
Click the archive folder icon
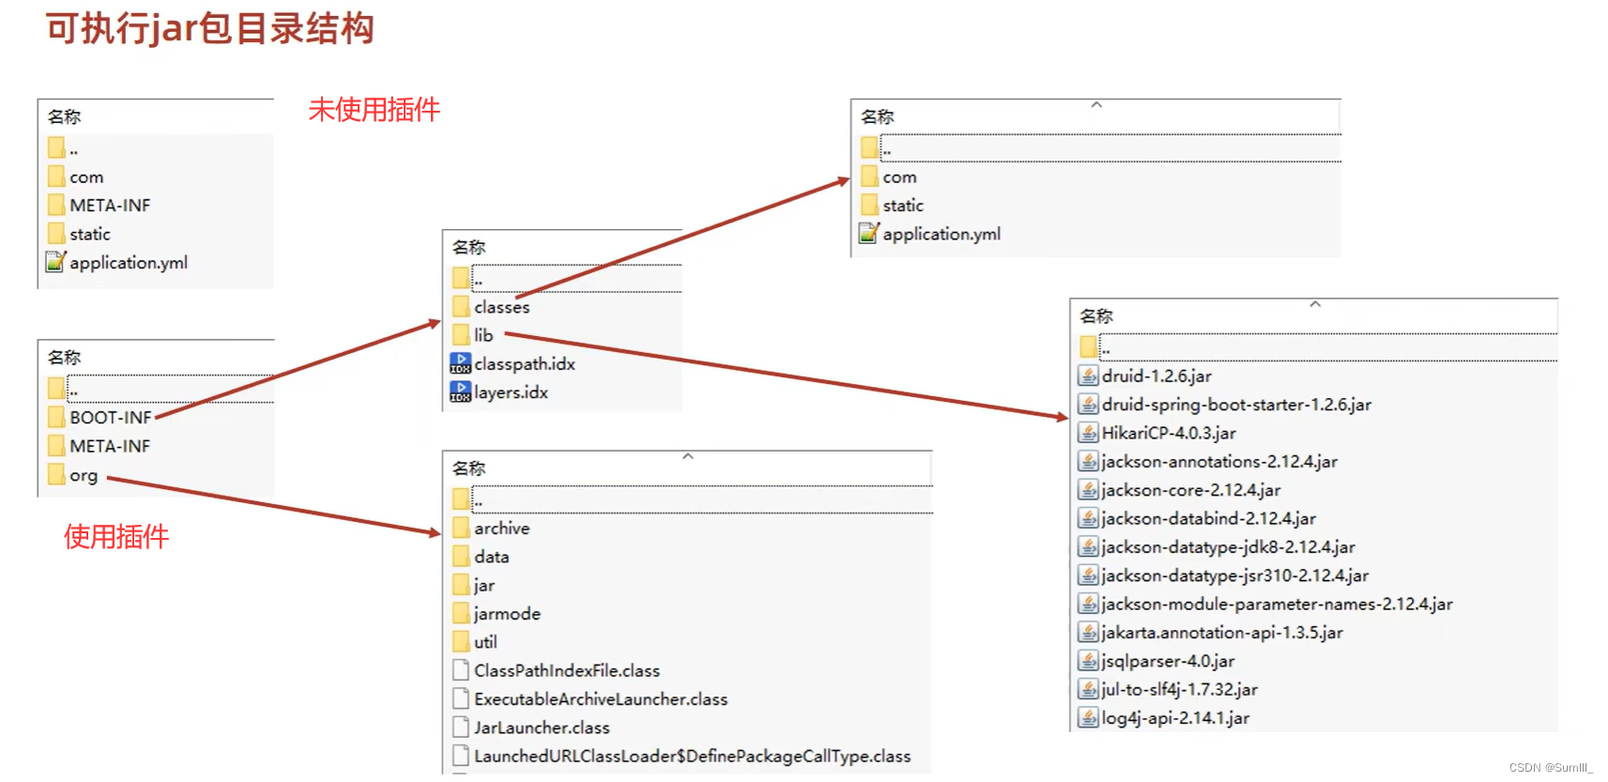(461, 528)
